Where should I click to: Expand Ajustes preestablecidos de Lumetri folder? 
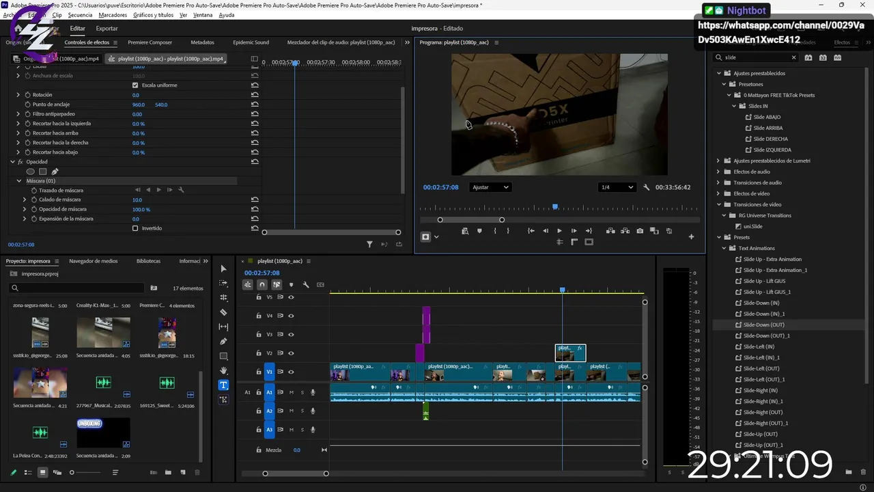pos(718,161)
